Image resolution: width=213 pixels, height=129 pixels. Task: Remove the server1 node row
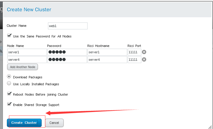point(144,52)
